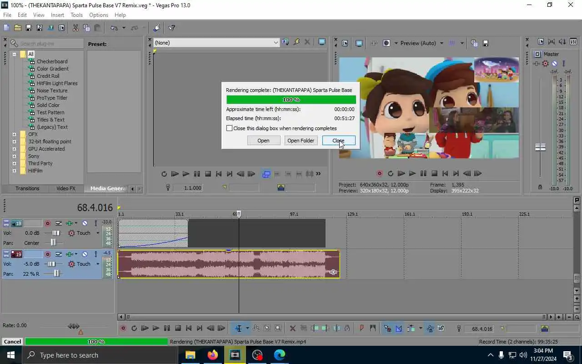The height and width of the screenshot is (364, 582).
Task: Click the Insert Marker icon
Action: 361,329
